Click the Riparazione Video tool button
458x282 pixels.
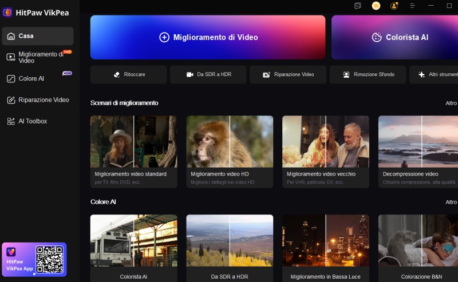(288, 74)
